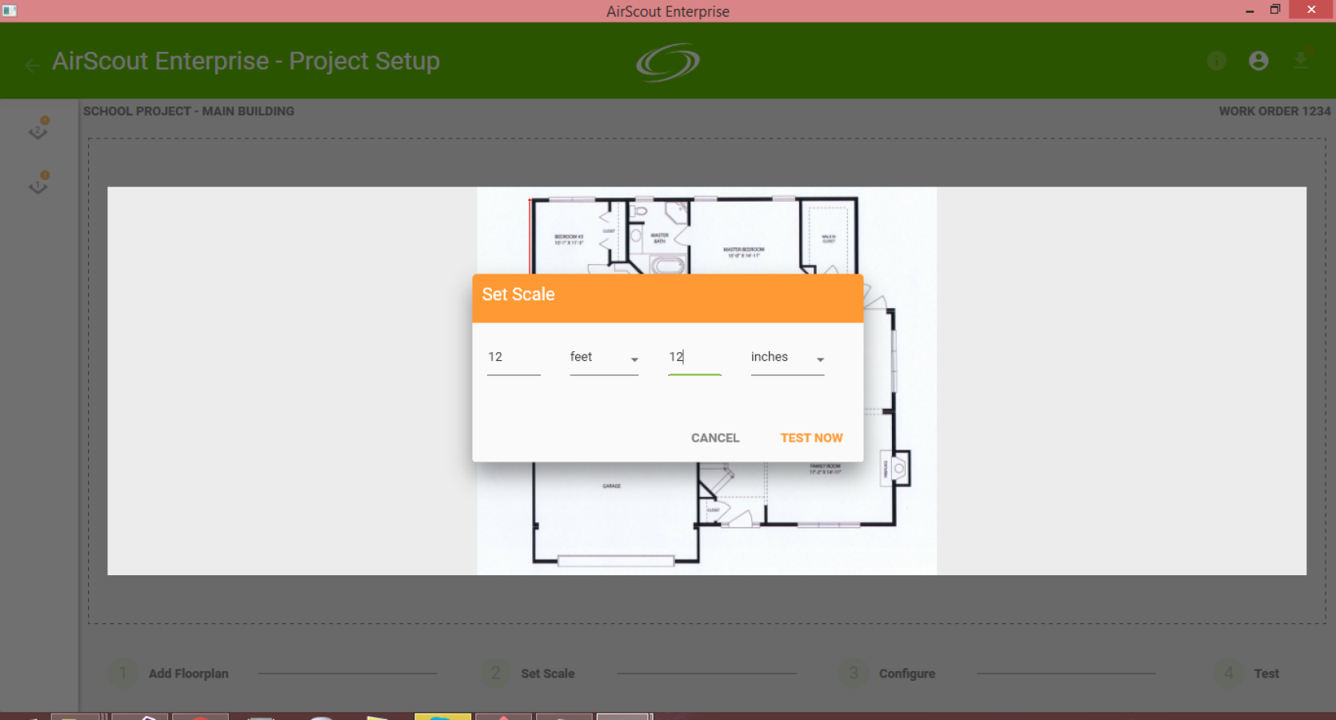Viewport: 1336px width, 720px height.
Task: Select the top anchor icon in sidebar
Action: click(38, 128)
